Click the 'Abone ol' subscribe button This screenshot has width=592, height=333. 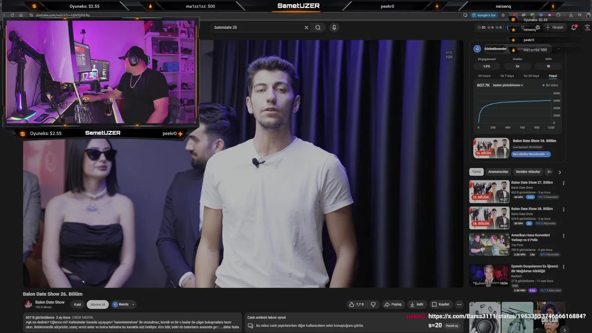pyautogui.click(x=98, y=304)
